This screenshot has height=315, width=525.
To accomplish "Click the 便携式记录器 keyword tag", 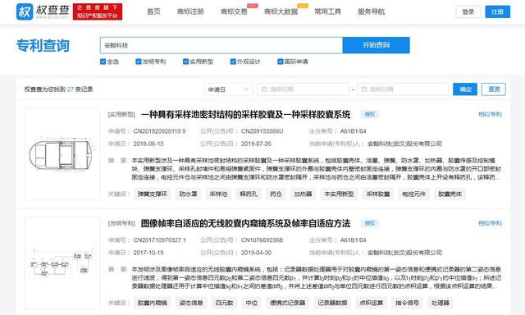I will [288, 303].
